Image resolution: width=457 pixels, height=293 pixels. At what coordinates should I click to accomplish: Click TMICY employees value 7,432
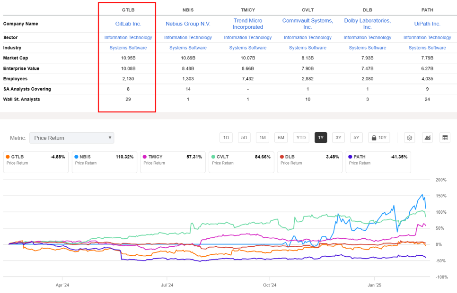(248, 79)
